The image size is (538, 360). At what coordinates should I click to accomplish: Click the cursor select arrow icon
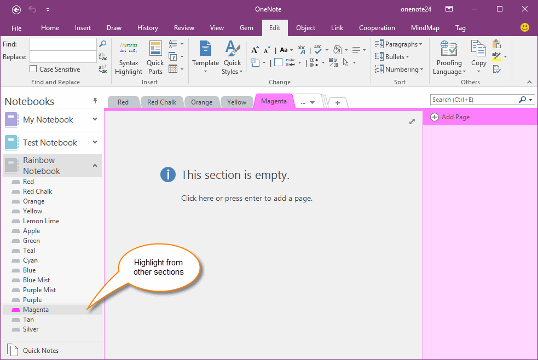[345, 62]
